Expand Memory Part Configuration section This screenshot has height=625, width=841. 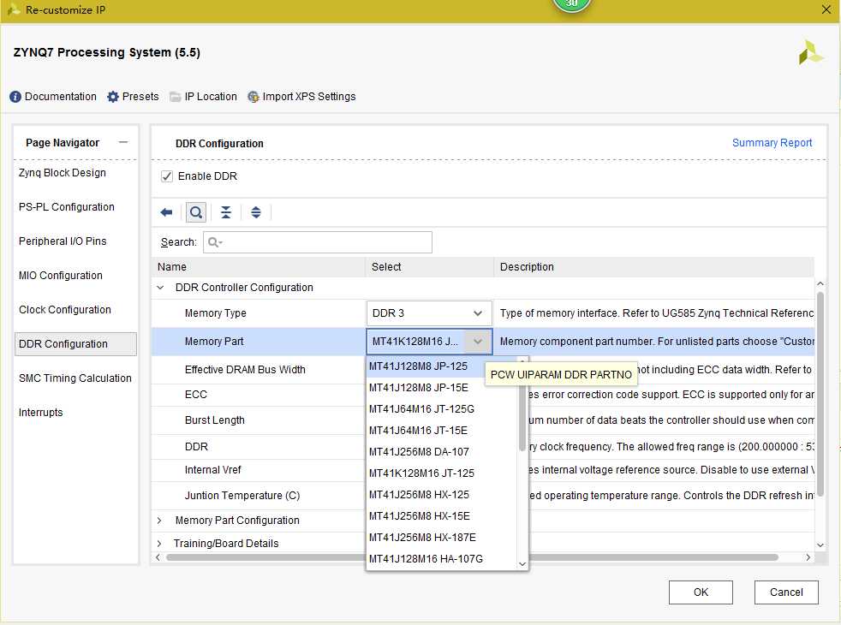(x=159, y=521)
